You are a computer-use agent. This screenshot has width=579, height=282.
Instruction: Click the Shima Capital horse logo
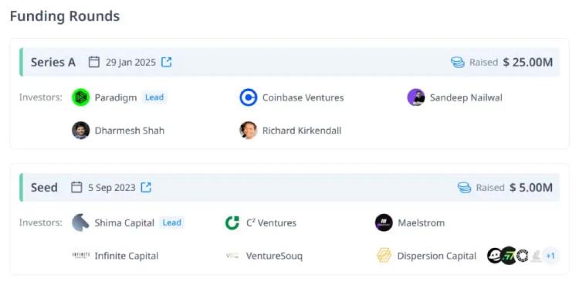(x=80, y=223)
